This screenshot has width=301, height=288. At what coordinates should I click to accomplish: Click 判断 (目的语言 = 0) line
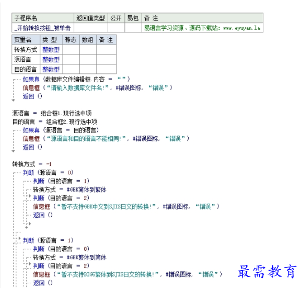point(61,249)
